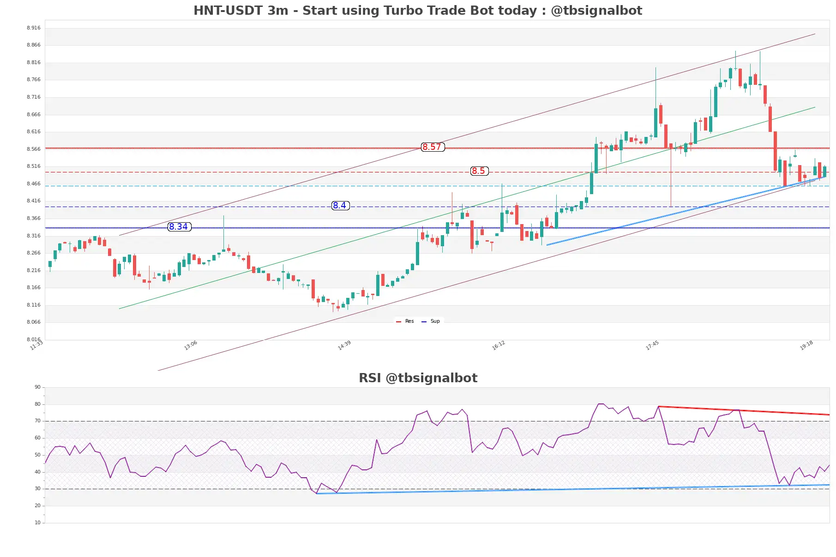Click the RSI 70 axis label
The height and width of the screenshot is (557, 836).
pyautogui.click(x=38, y=421)
